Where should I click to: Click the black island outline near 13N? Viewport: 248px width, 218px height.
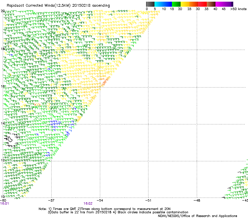pyautogui.click(x=10, y=139)
